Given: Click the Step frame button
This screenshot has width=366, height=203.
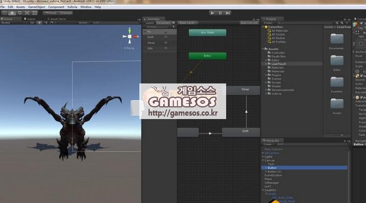Looking at the screenshot, I should click(x=228, y=13).
